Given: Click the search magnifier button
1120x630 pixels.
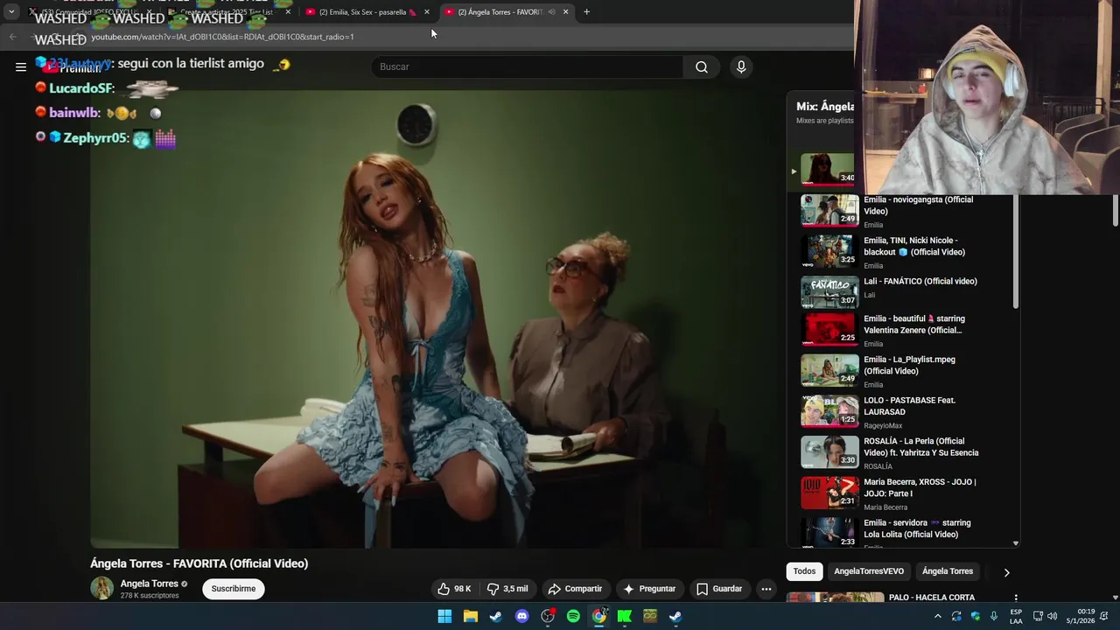Looking at the screenshot, I should [x=702, y=67].
